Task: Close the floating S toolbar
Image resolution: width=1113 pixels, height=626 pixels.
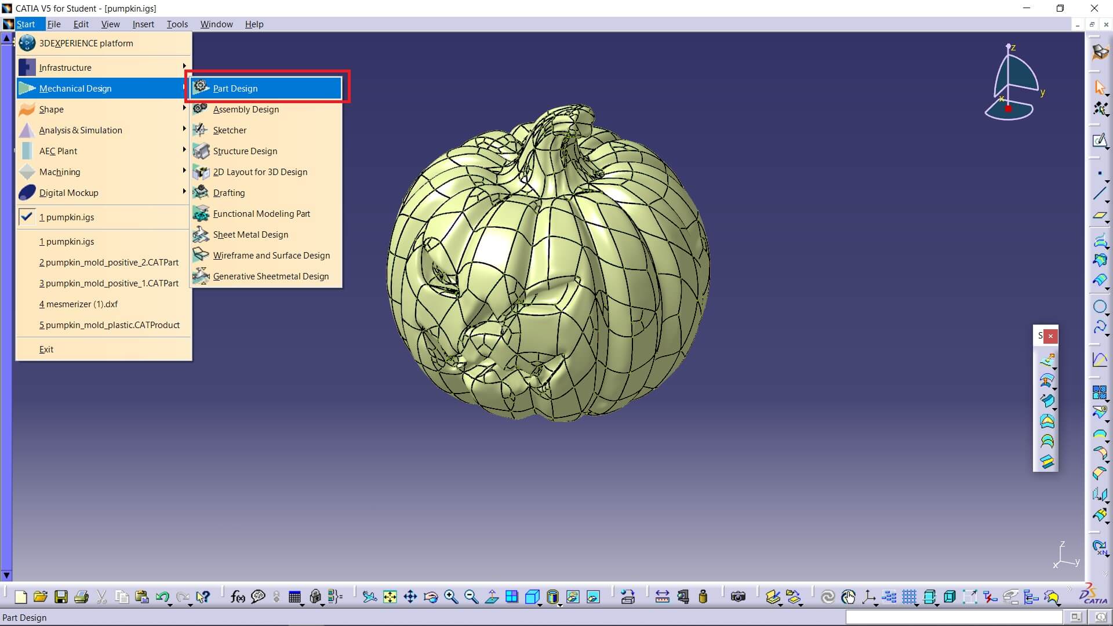Action: point(1050,336)
